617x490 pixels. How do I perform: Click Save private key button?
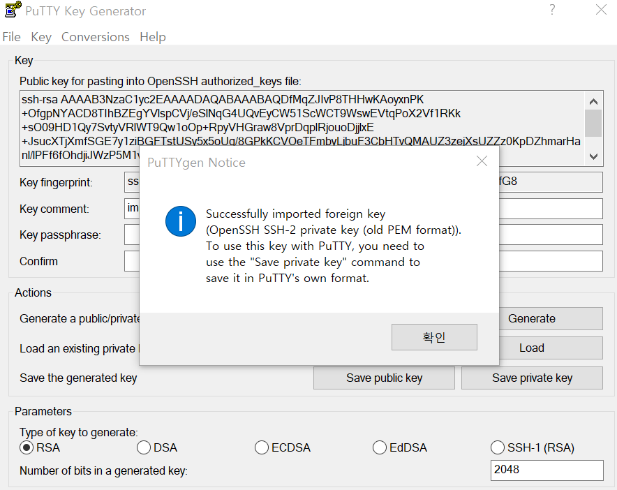(532, 378)
